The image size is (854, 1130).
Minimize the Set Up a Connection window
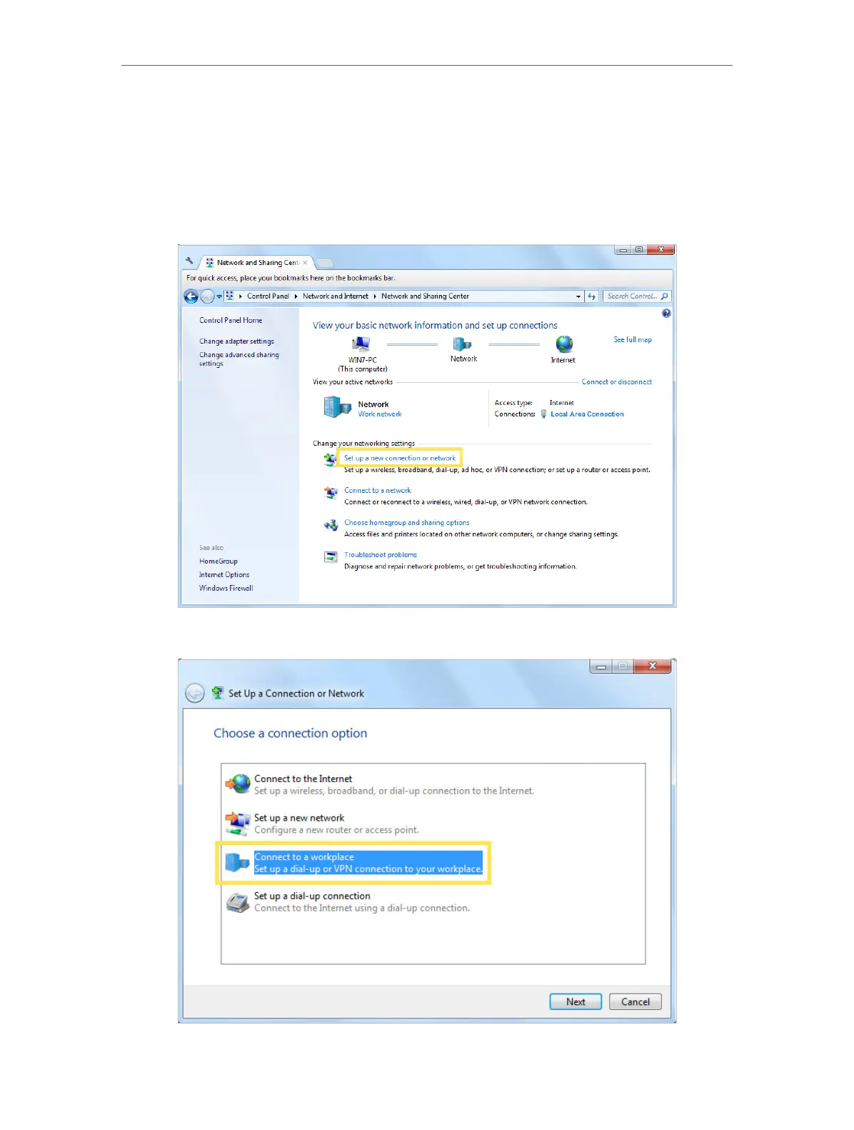pyautogui.click(x=601, y=666)
